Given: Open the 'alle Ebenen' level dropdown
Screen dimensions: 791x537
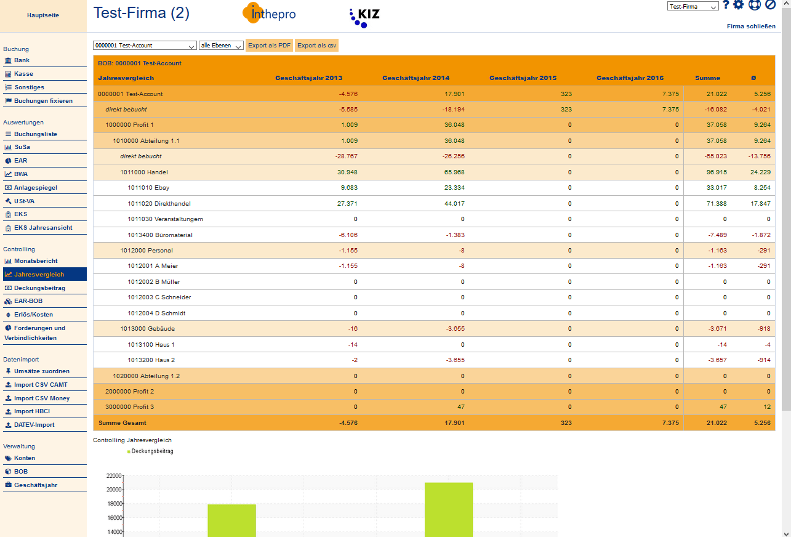Looking at the screenshot, I should point(221,46).
